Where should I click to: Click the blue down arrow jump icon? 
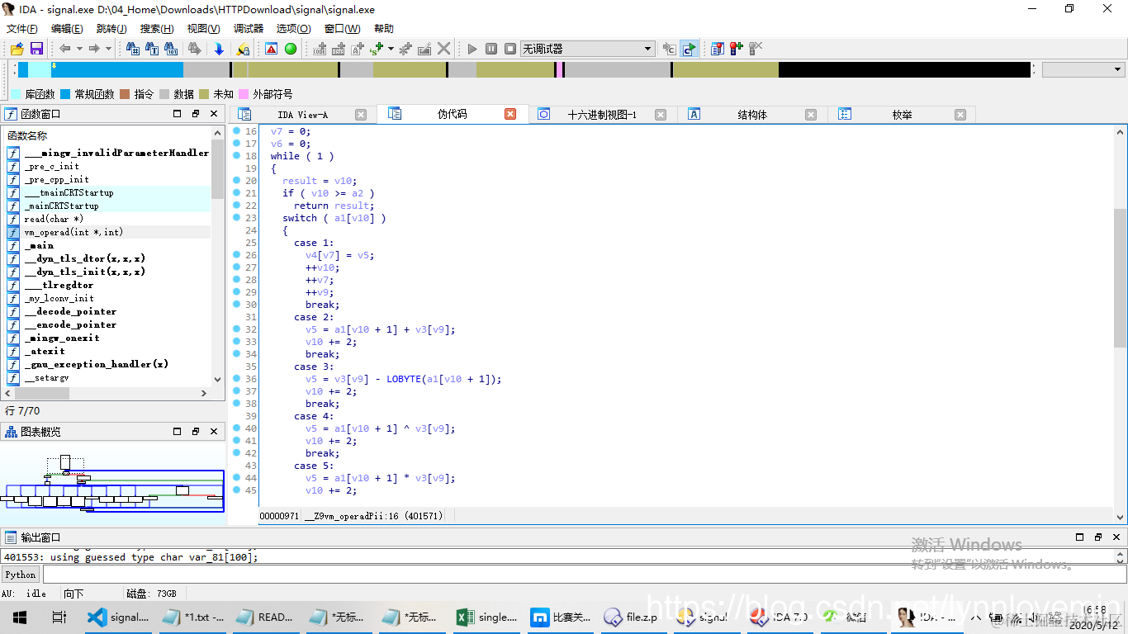tap(219, 49)
